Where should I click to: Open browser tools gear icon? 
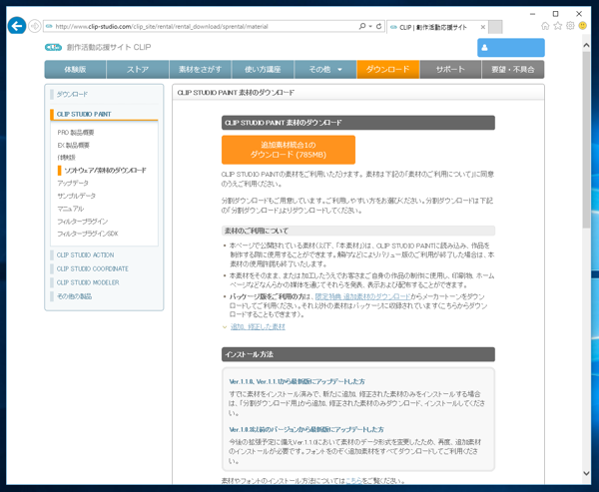point(570,26)
